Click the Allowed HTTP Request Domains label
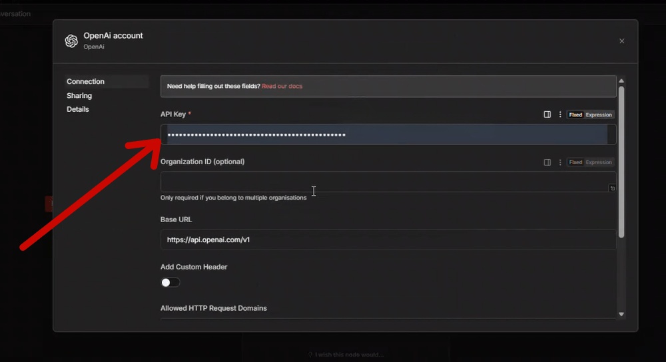The image size is (666, 362). pyautogui.click(x=214, y=308)
